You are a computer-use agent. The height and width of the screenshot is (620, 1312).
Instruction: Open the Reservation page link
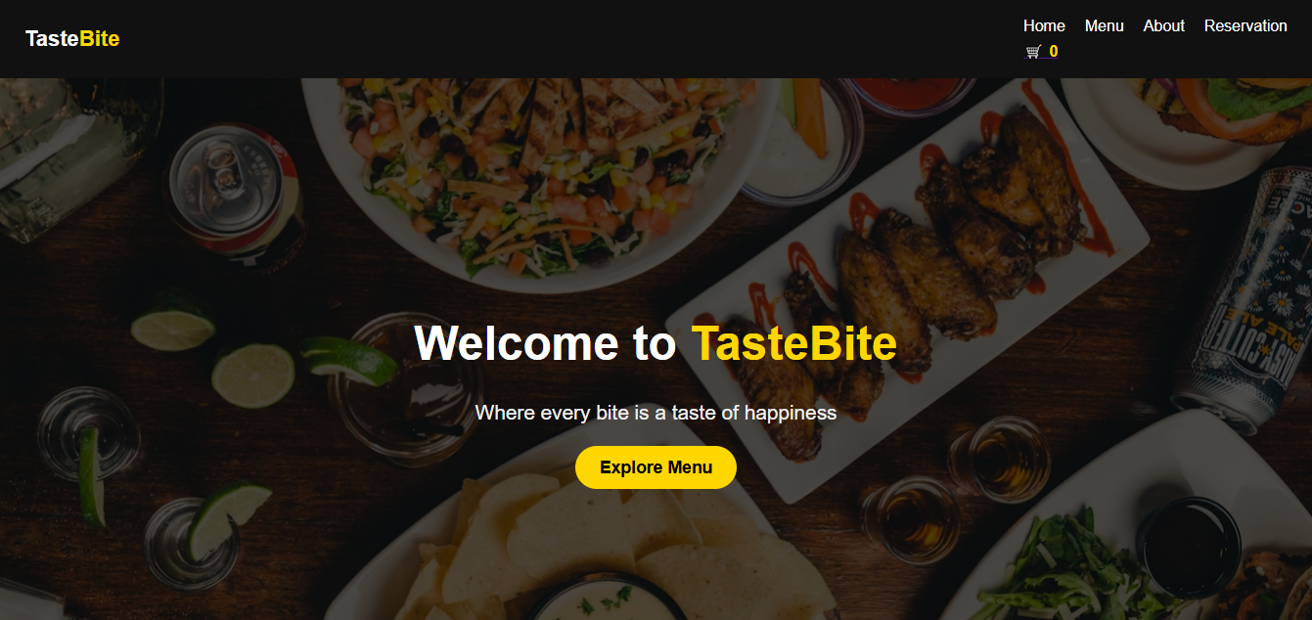tap(1245, 26)
